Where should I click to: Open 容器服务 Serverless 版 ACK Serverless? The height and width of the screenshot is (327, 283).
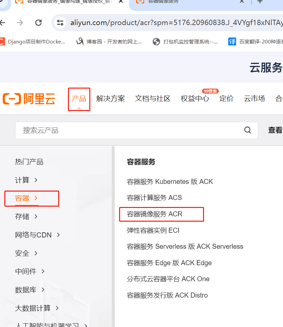click(185, 246)
